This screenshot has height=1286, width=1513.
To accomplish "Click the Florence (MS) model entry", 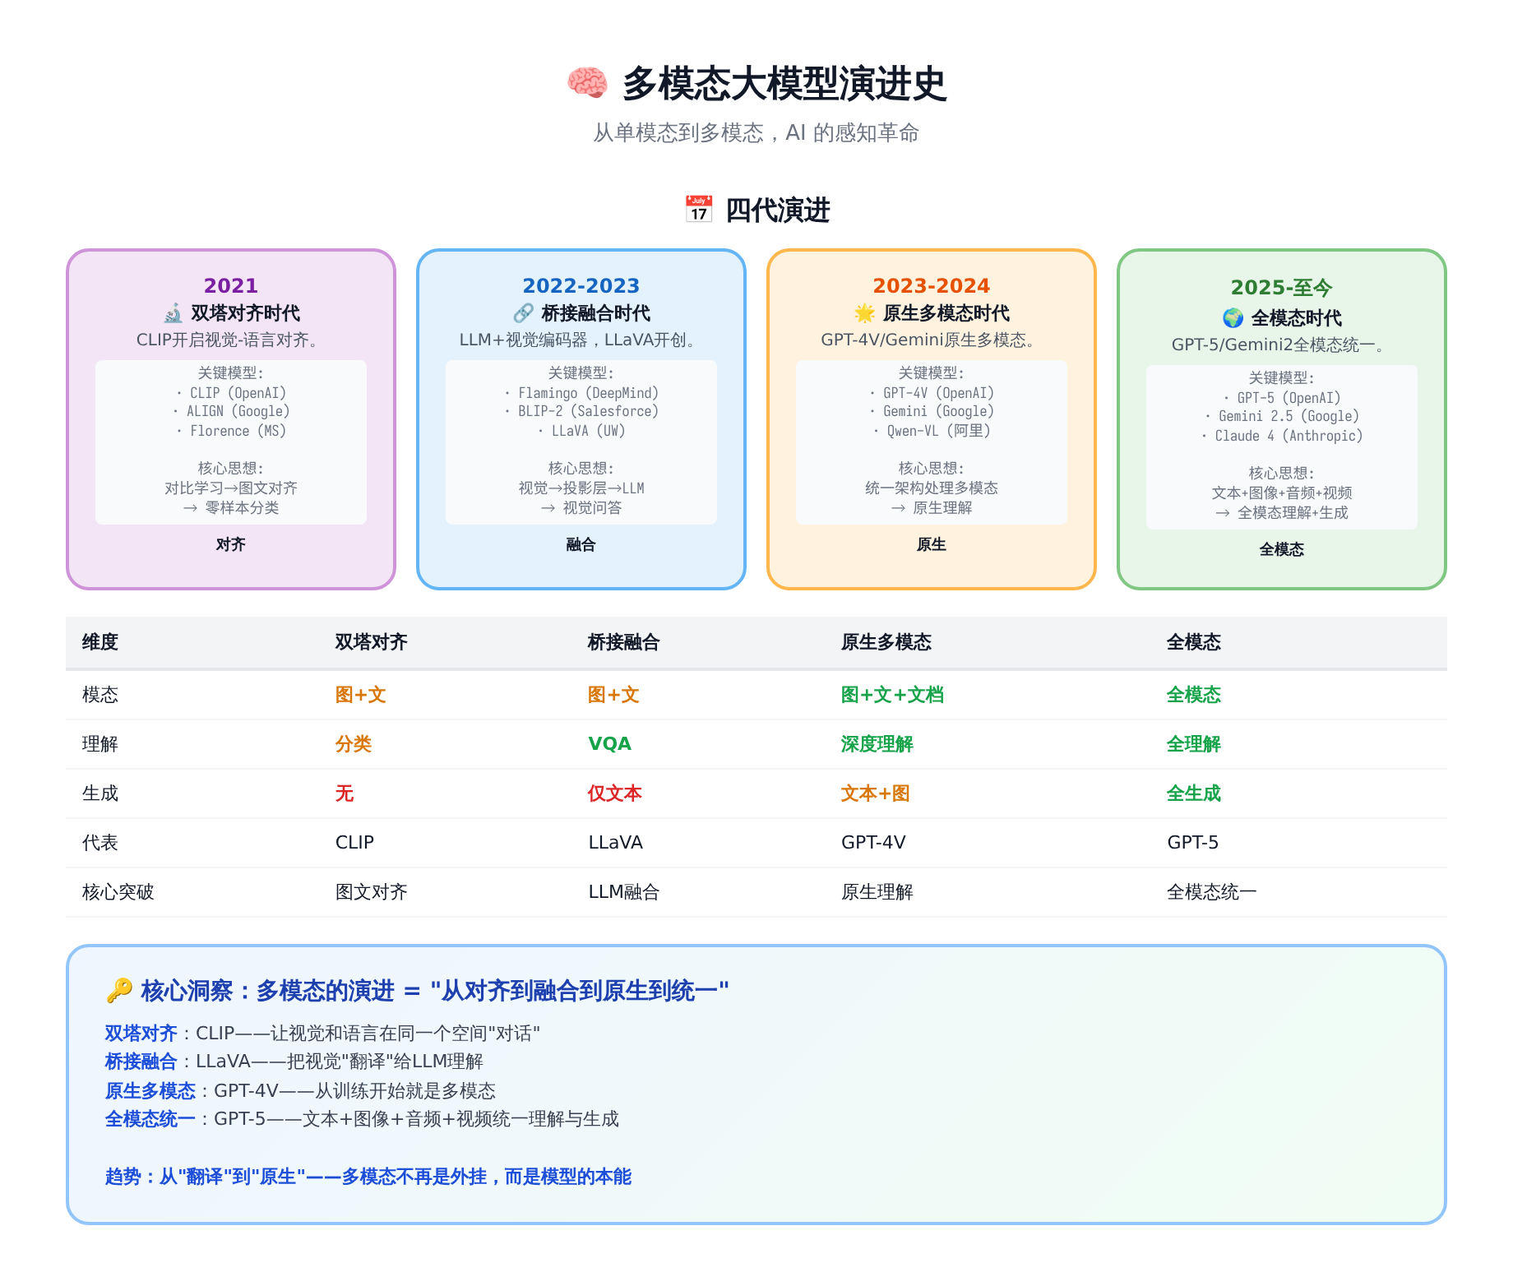I will (x=231, y=431).
